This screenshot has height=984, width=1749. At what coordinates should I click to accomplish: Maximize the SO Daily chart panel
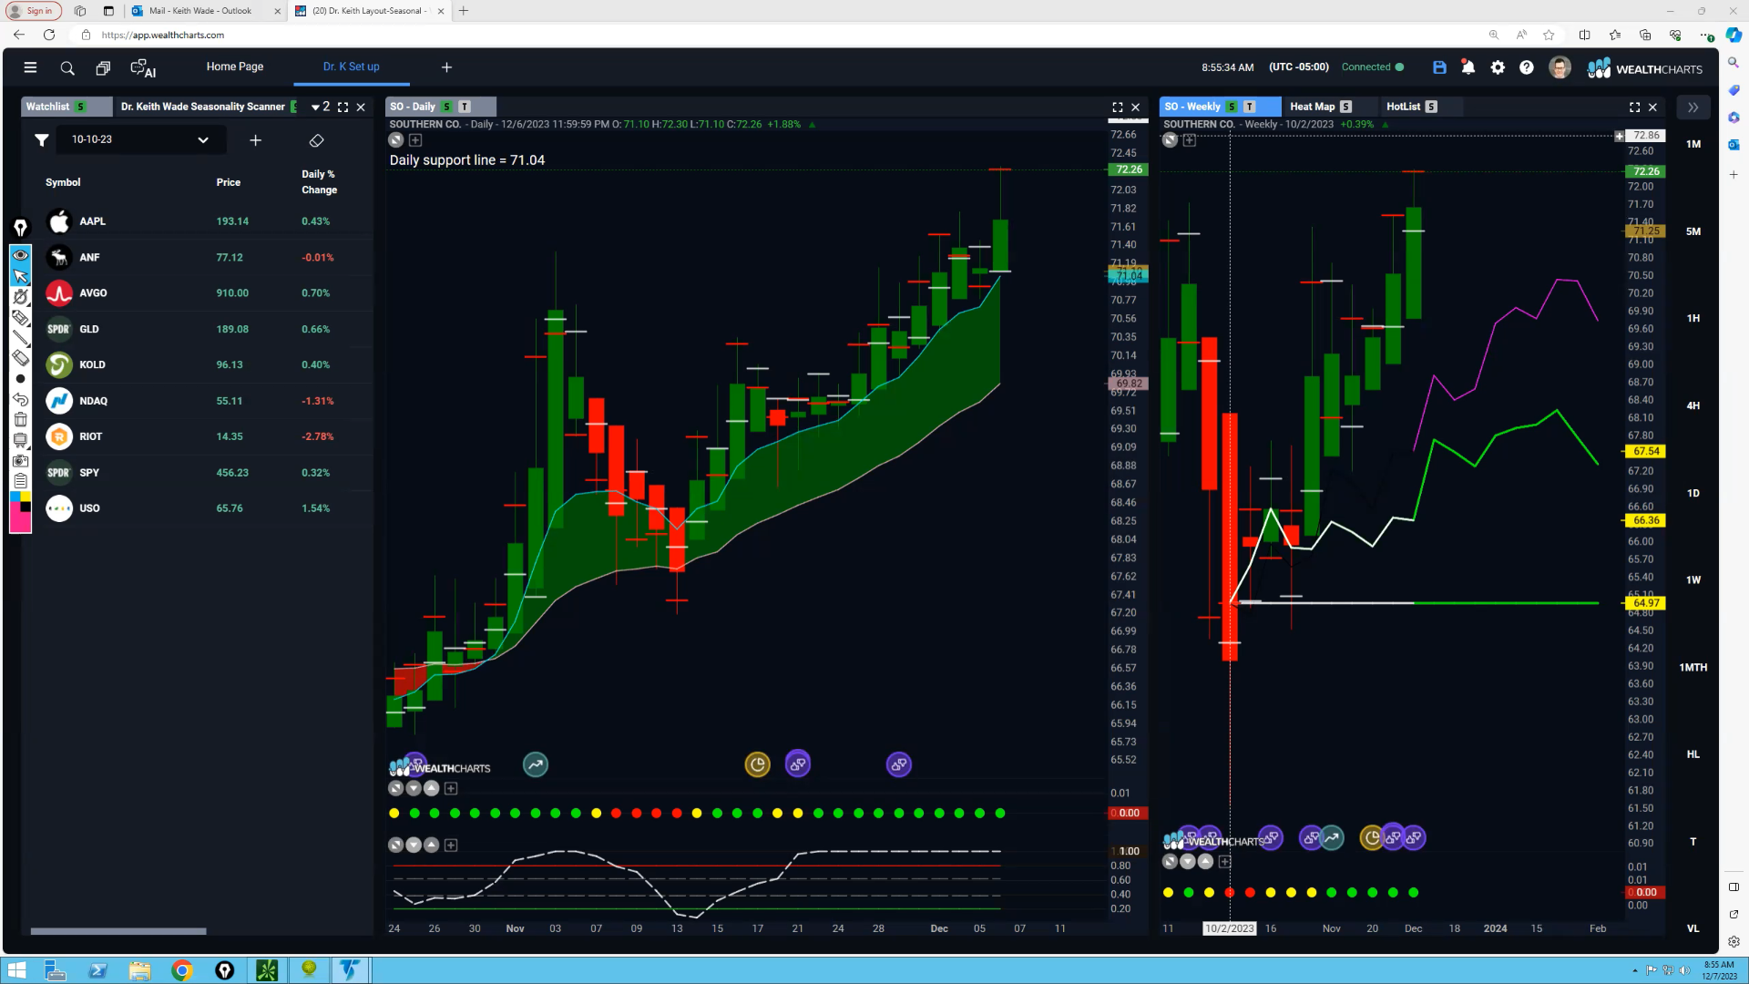coord(1118,108)
